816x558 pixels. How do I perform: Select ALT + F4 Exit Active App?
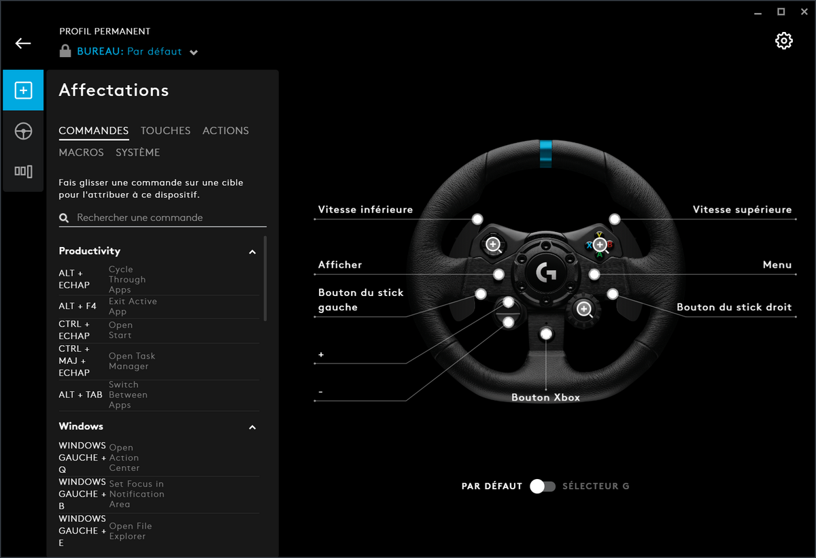coord(159,306)
